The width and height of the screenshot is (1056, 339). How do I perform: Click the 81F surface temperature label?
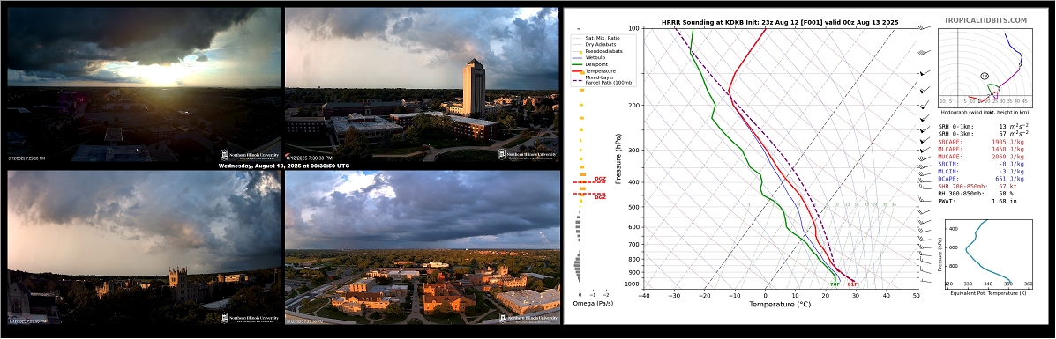(x=852, y=284)
